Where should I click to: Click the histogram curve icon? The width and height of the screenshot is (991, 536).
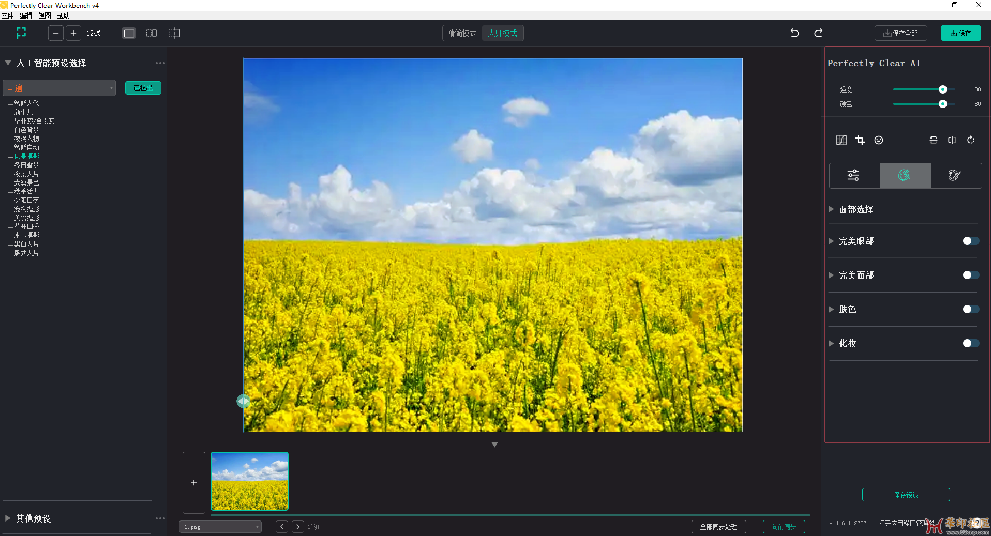[x=842, y=140]
